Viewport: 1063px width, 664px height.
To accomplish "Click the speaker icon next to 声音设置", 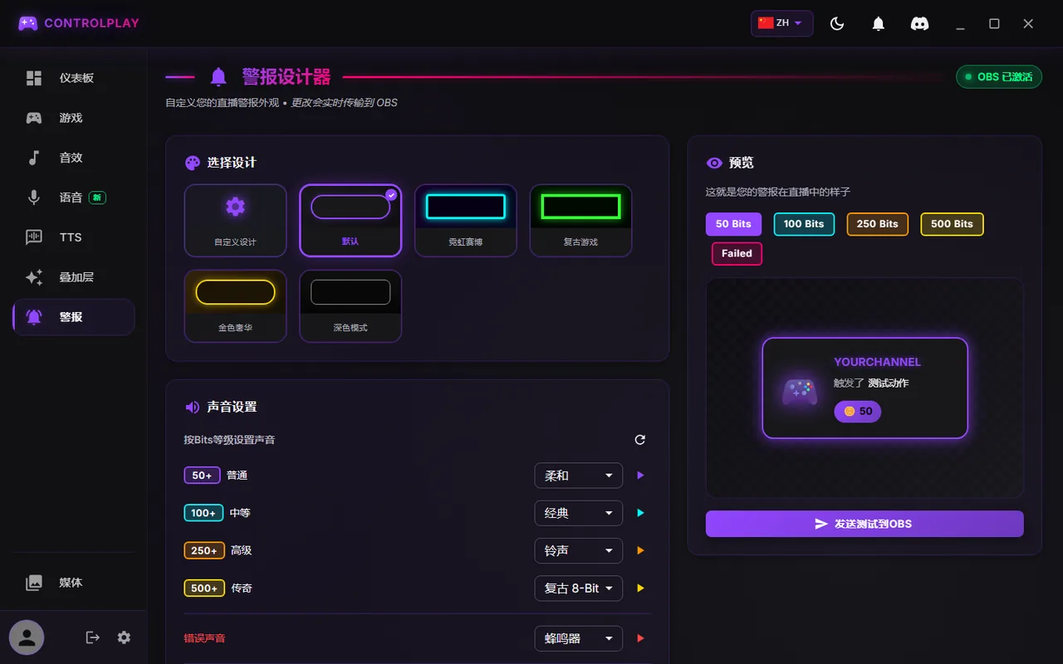I will click(x=192, y=407).
